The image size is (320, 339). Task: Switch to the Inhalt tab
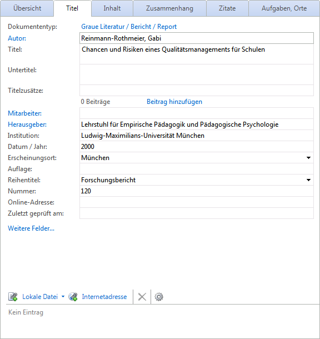coord(112,8)
